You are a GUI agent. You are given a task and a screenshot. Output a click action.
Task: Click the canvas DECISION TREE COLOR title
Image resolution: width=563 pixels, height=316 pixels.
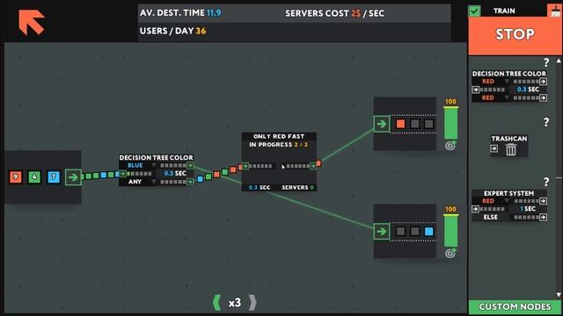click(157, 158)
